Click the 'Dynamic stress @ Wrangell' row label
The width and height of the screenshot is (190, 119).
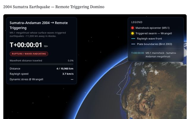tap(26, 79)
